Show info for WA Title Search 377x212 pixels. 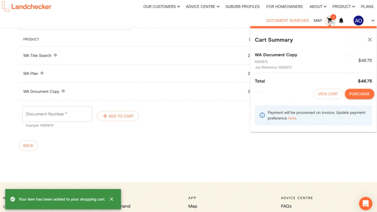[55, 55]
